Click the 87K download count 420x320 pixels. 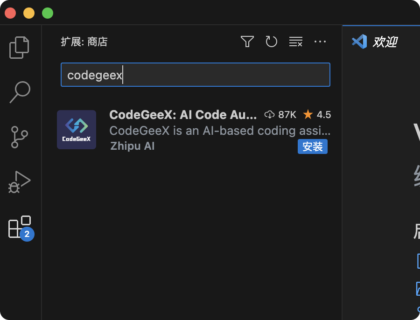tap(281, 115)
